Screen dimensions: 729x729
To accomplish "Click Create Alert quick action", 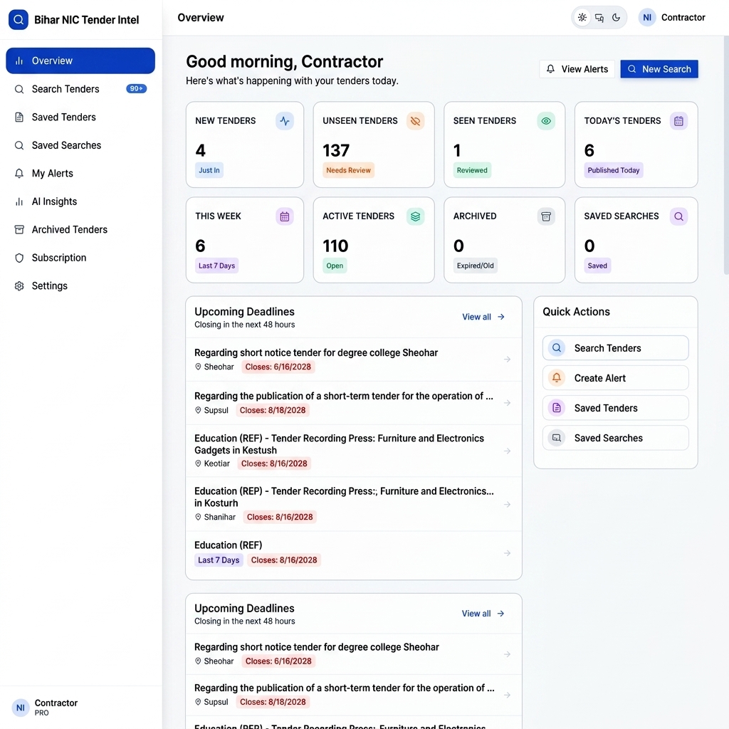I will (616, 378).
